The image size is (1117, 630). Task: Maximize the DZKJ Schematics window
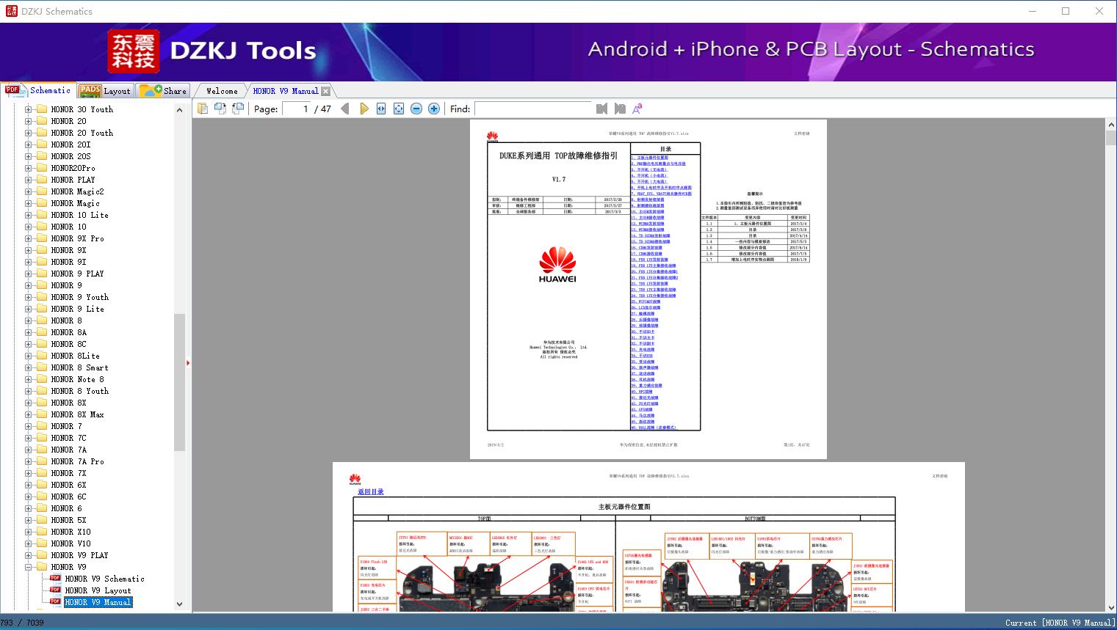point(1066,11)
